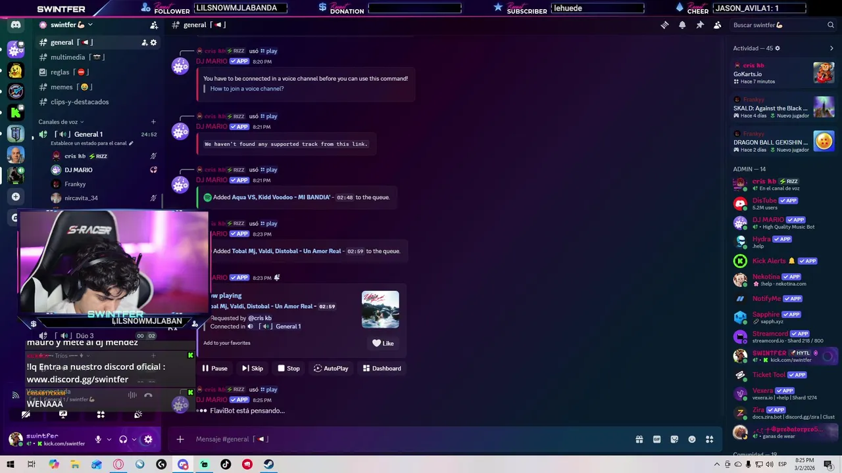
Task: Open the DJ MARIO Dashboard button
Action: tap(382, 369)
